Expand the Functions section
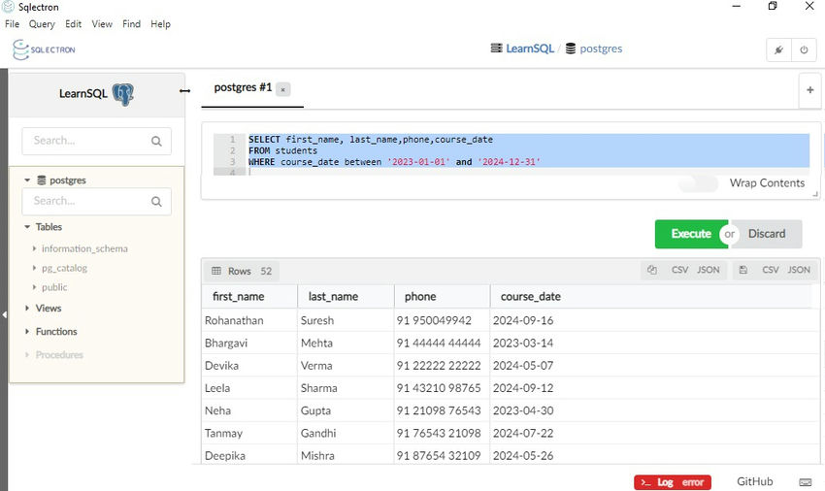 pos(27,332)
